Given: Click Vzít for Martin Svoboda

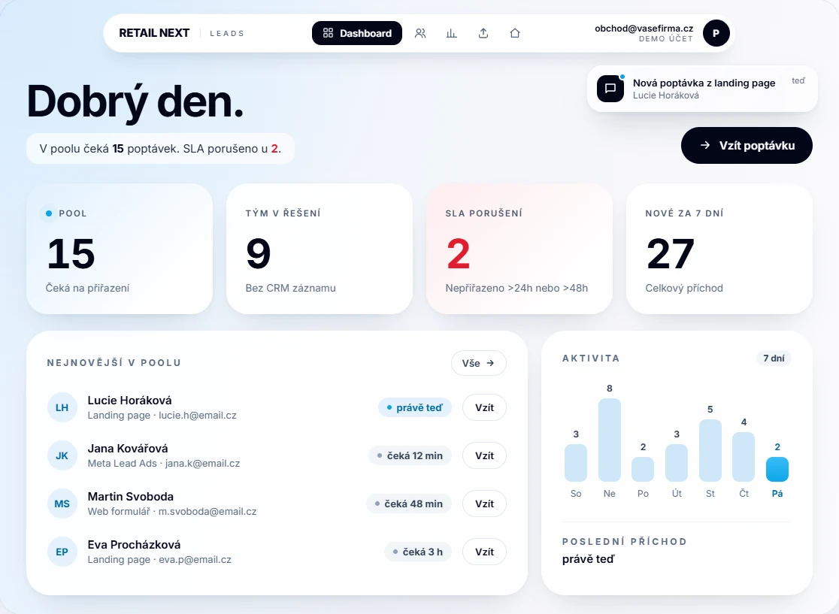Looking at the screenshot, I should pos(484,504).
